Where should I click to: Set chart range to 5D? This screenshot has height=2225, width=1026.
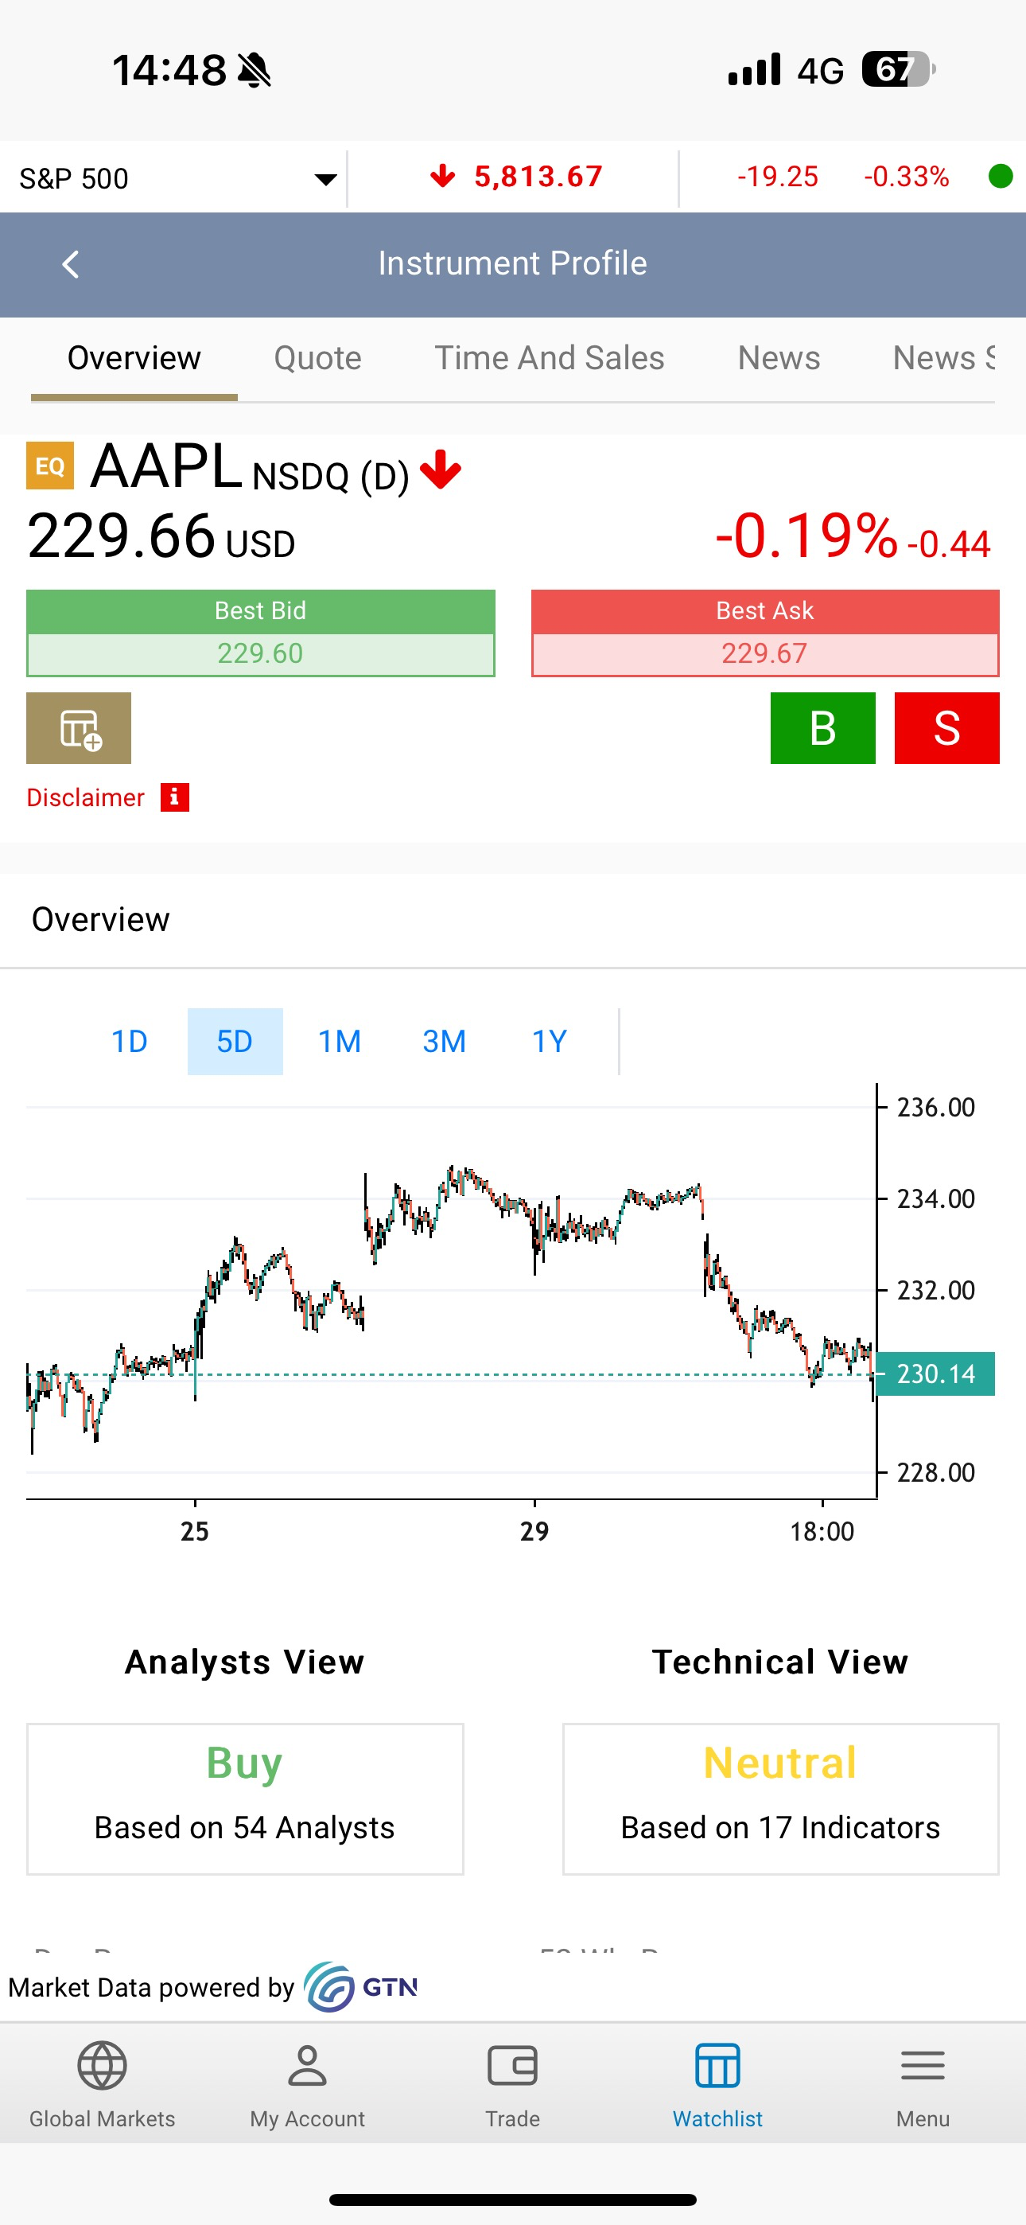click(x=235, y=1042)
